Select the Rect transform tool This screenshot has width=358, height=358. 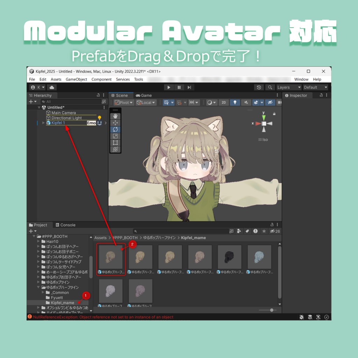coord(115,143)
